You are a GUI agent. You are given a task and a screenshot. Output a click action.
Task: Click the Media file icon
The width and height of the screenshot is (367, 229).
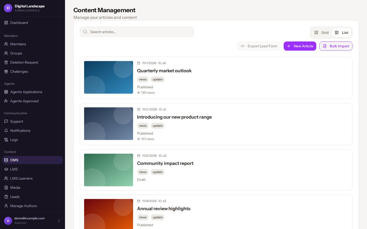[6, 187]
